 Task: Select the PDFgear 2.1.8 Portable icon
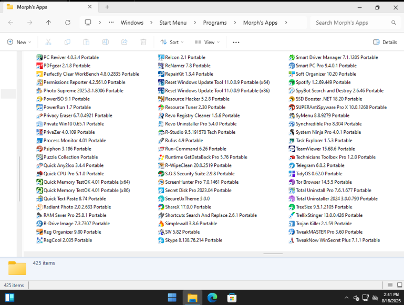click(x=39, y=66)
